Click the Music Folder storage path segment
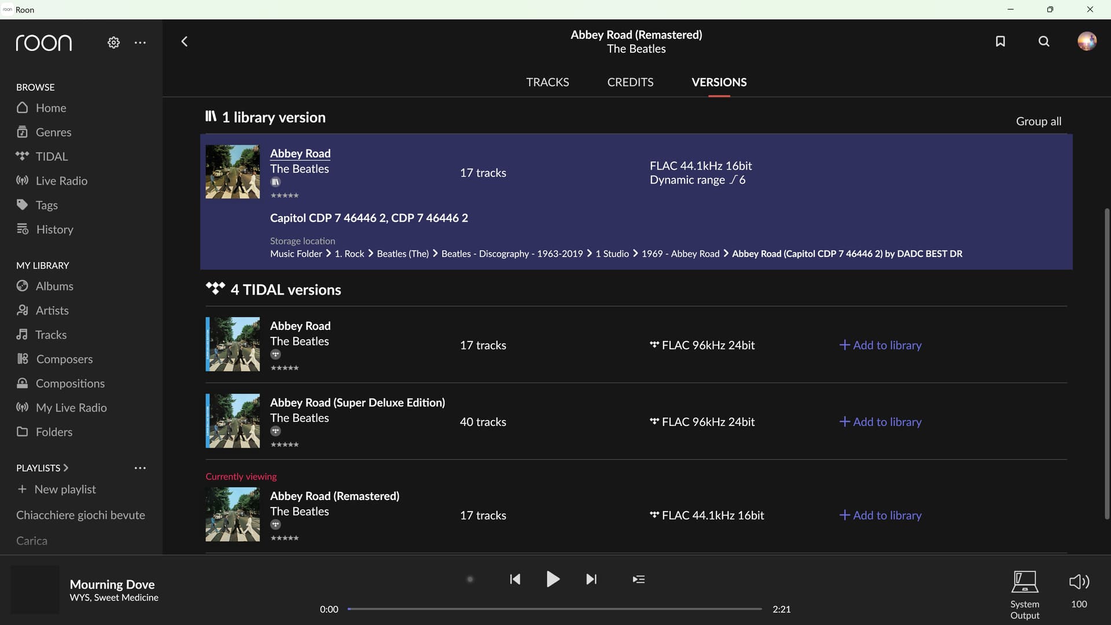 (296, 253)
